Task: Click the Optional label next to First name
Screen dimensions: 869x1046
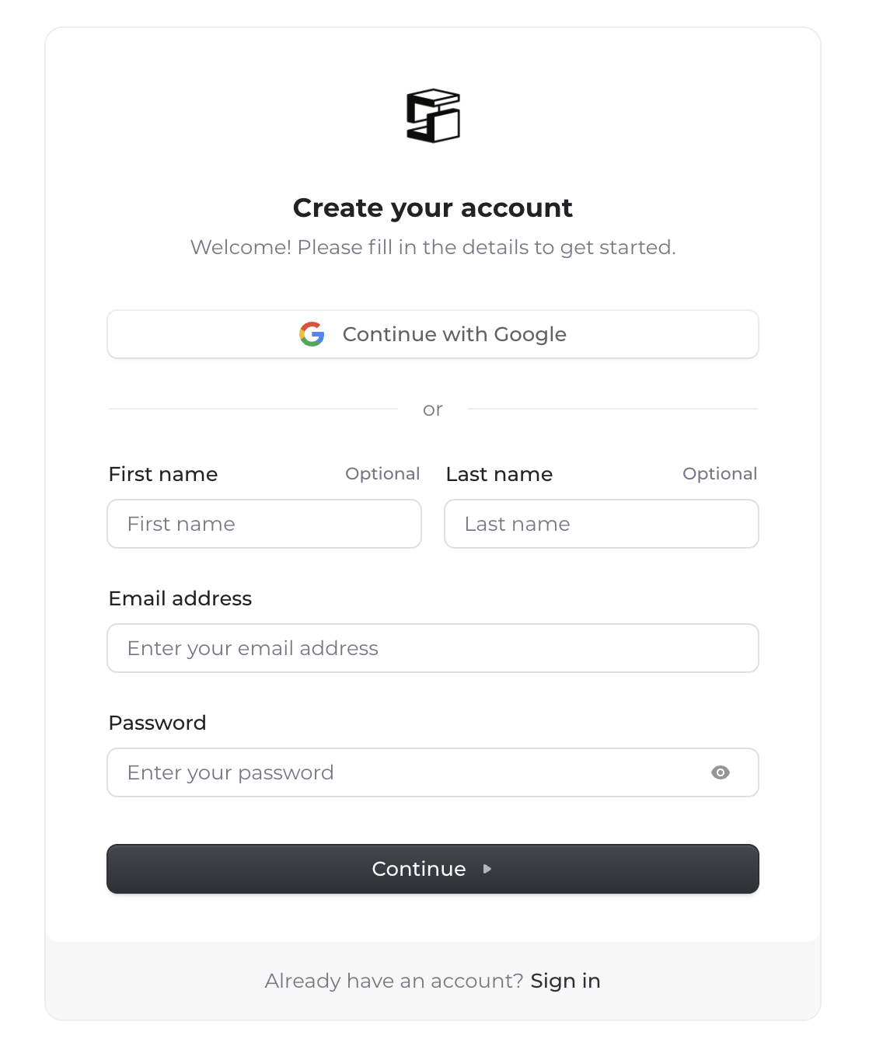Action: [382, 474]
